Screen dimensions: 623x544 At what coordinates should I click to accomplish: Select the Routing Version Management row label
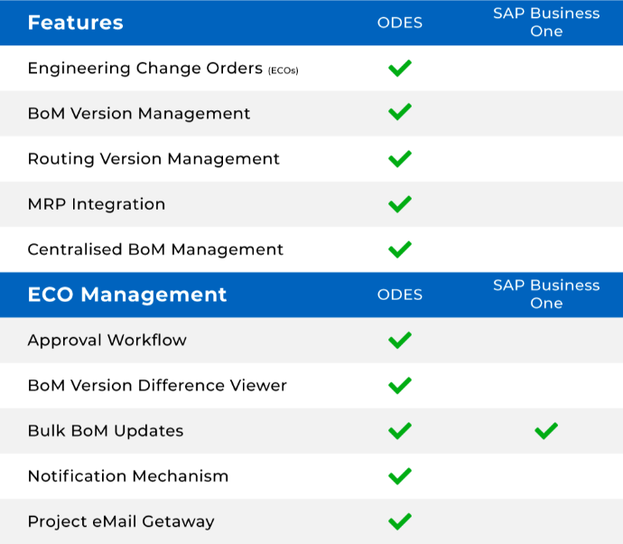pos(153,159)
